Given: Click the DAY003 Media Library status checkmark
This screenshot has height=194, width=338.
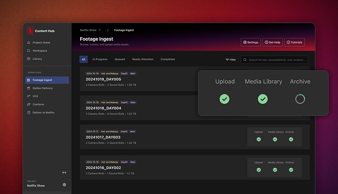Looking at the screenshot, I should tap(275, 139).
